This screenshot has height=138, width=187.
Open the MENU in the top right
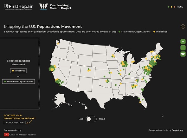(x=180, y=7)
